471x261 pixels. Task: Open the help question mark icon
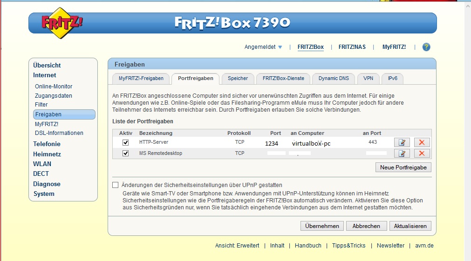[x=426, y=47]
